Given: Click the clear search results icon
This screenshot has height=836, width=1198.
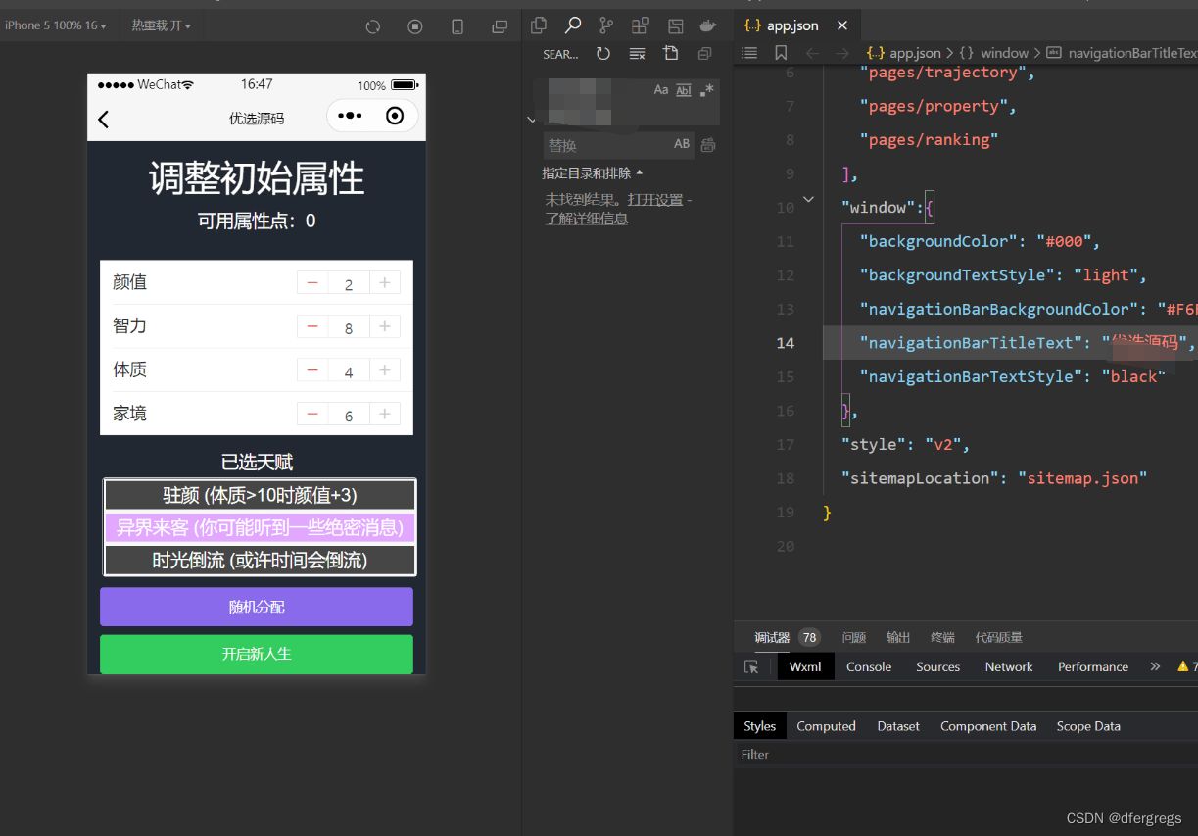Looking at the screenshot, I should tap(637, 54).
